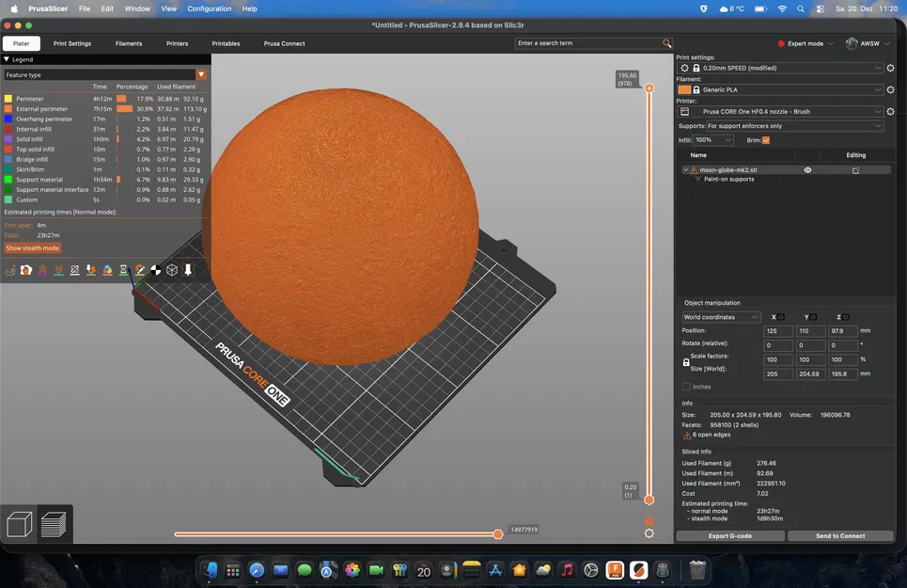Toggle shells visibility icon in preview toolbar

[171, 269]
